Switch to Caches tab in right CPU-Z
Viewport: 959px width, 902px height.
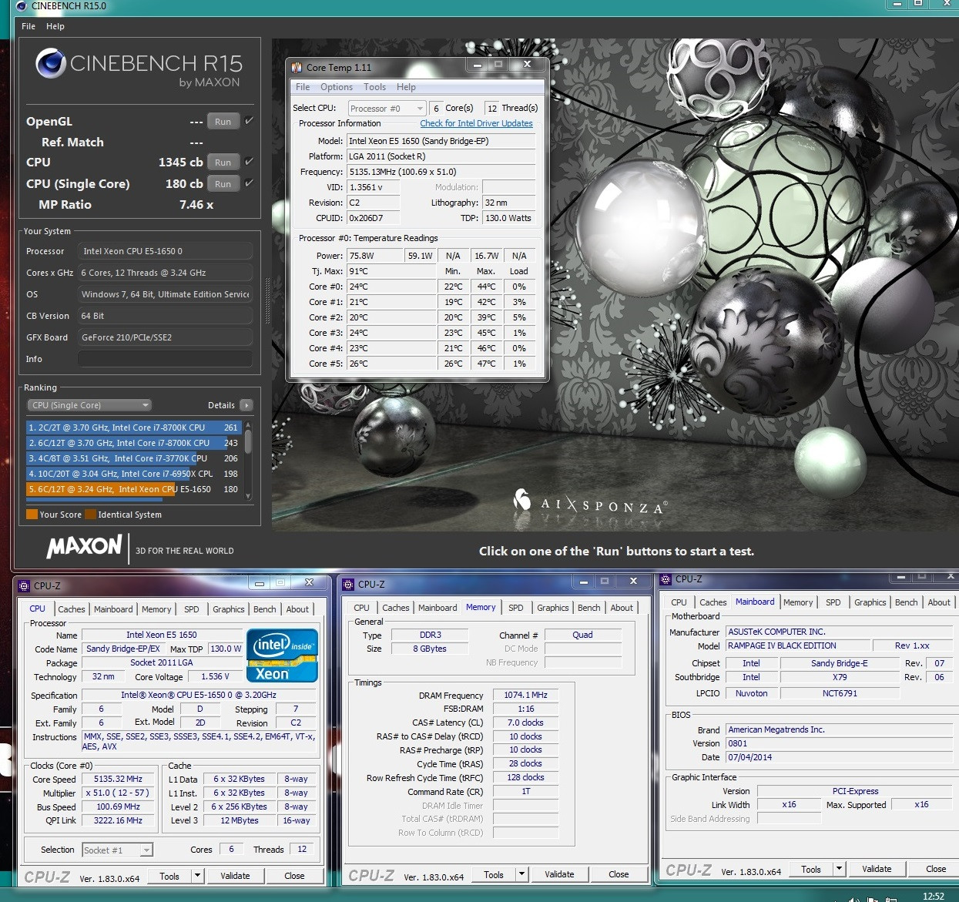point(713,603)
